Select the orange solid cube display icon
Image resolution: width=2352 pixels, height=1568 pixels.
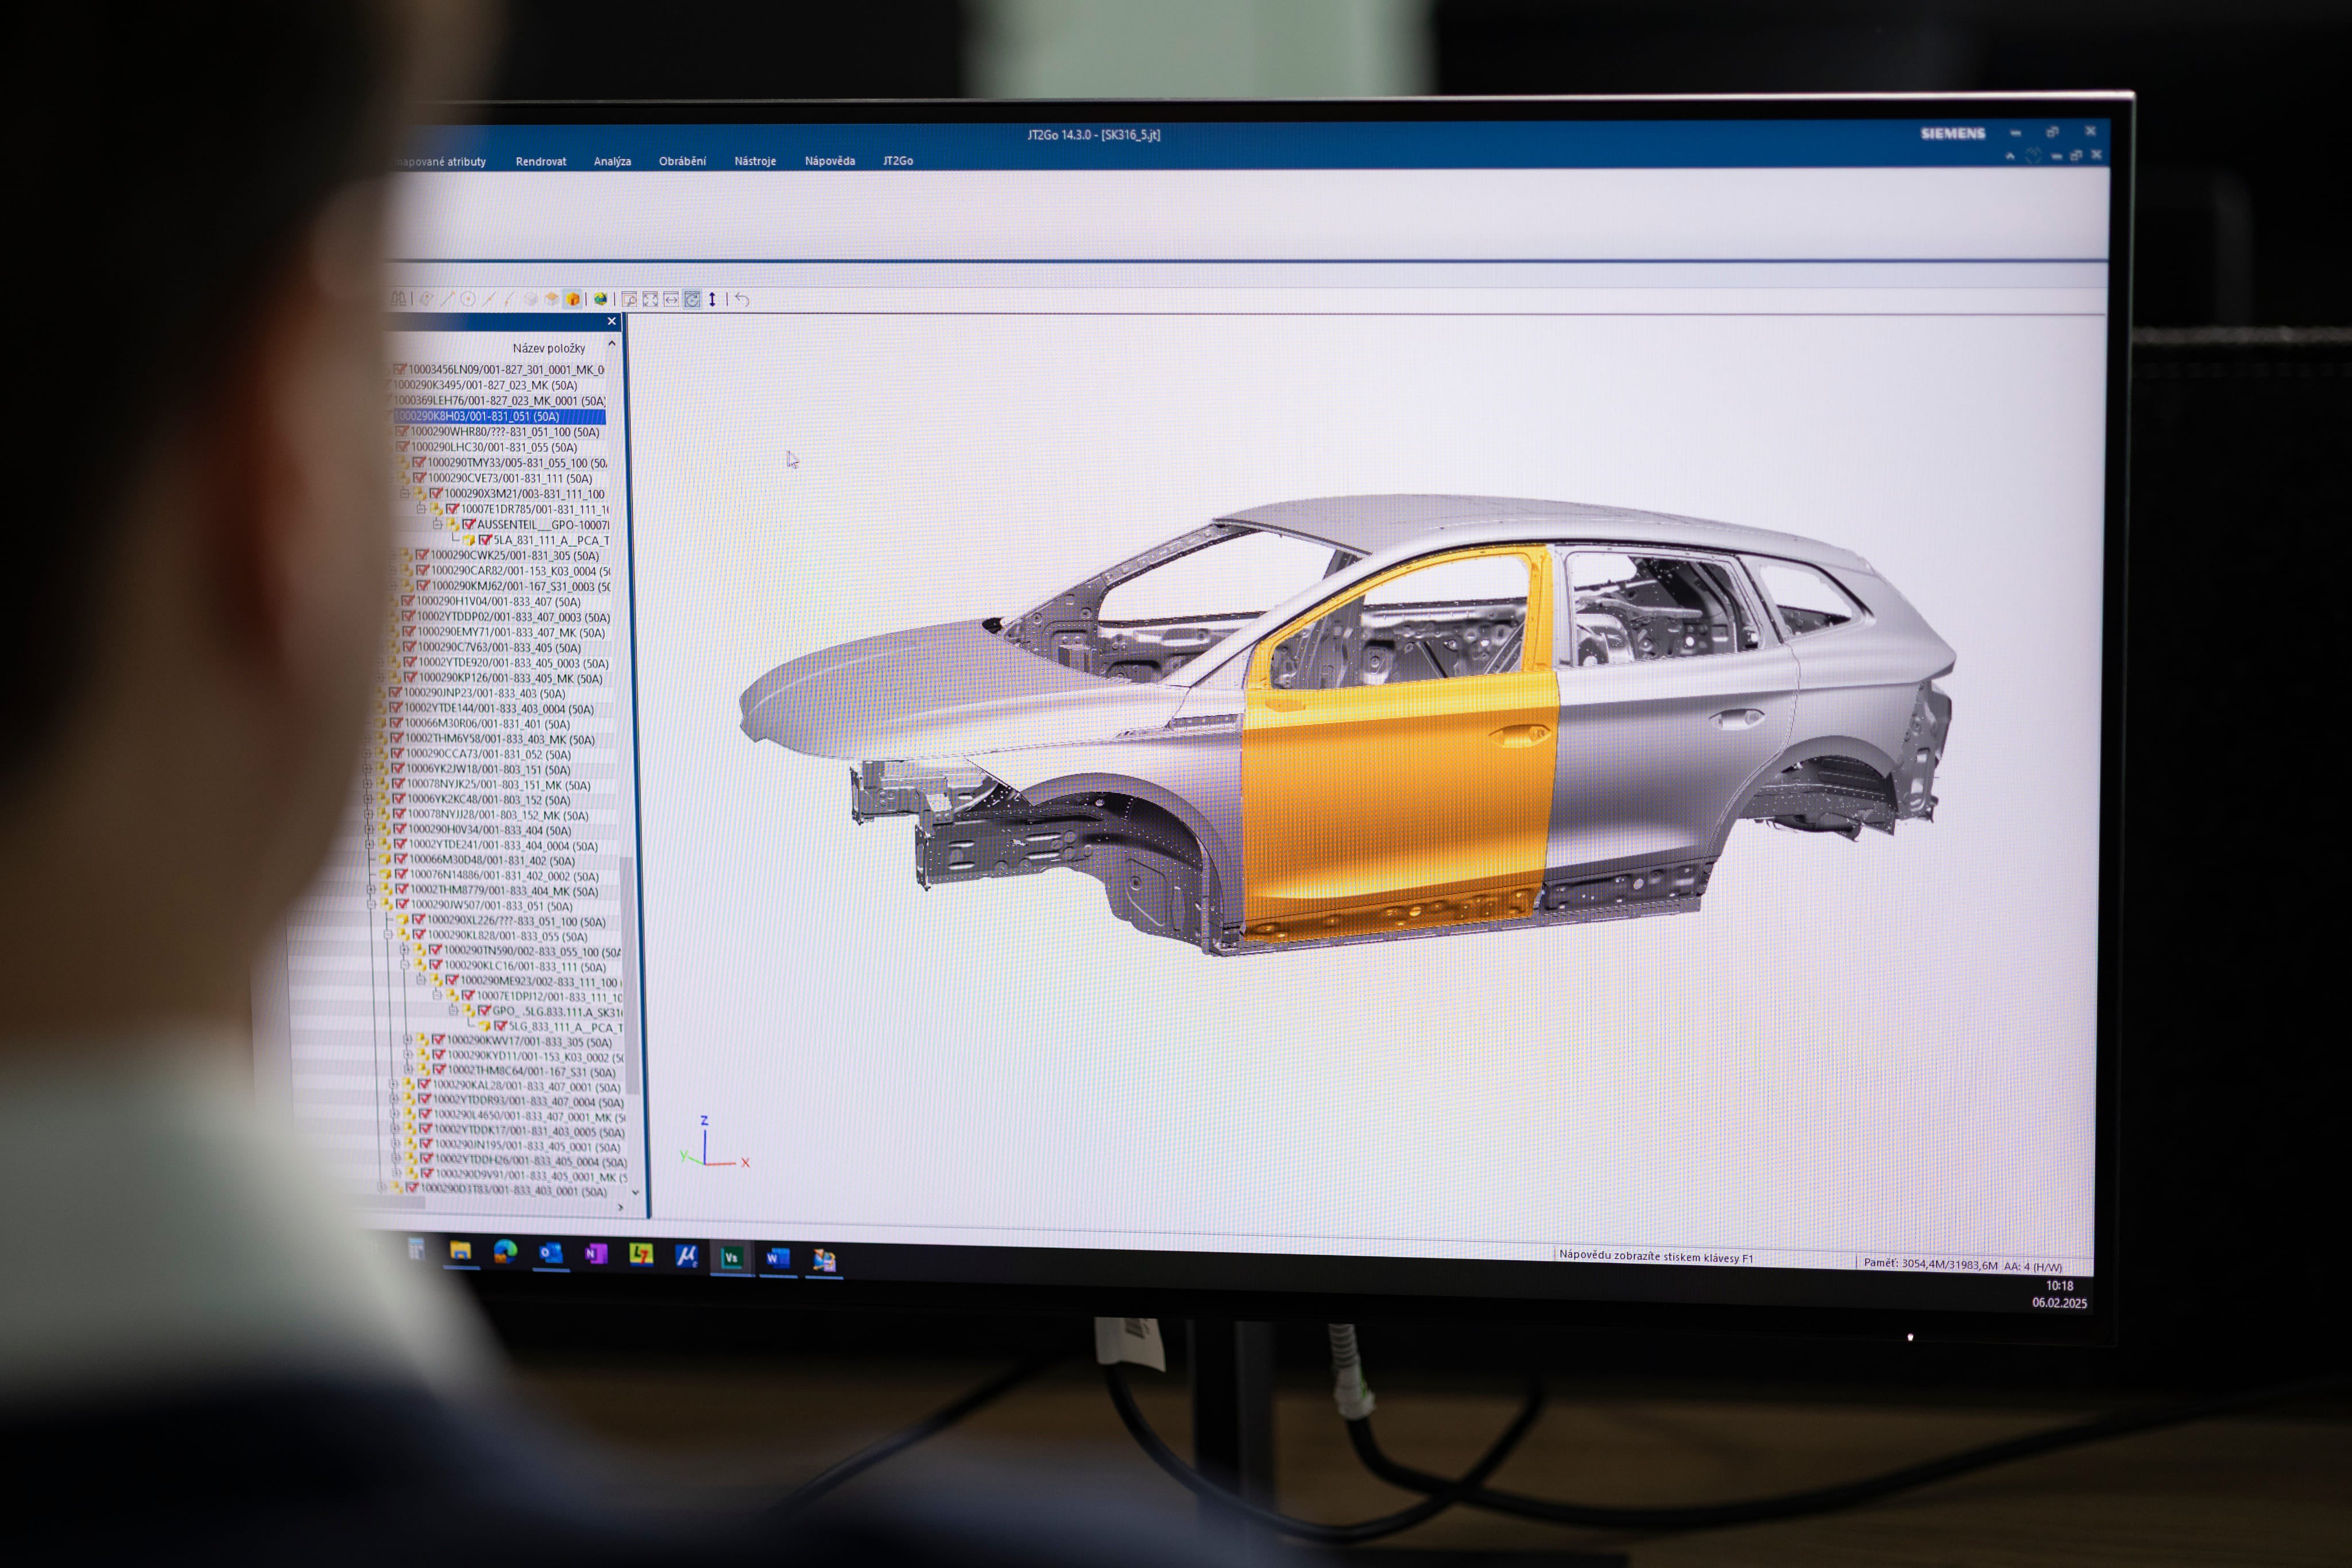pos(573,299)
